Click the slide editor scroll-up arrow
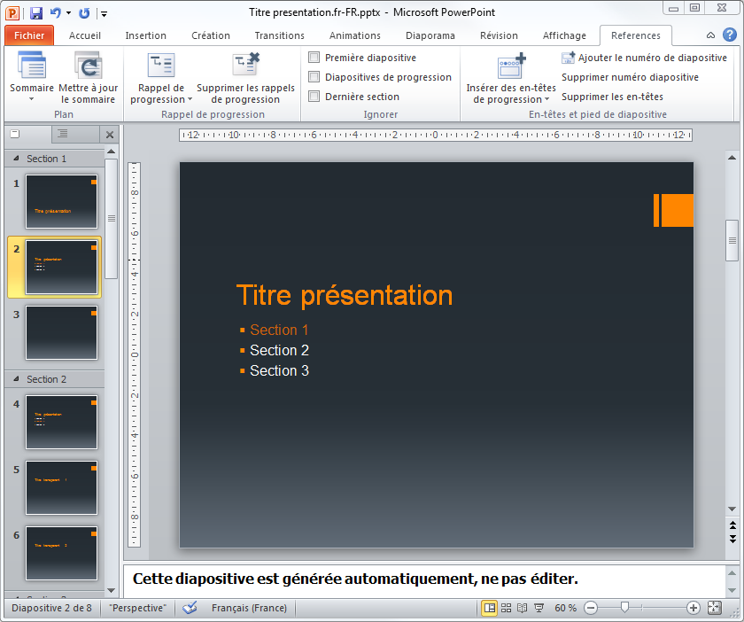744x622 pixels. click(x=732, y=157)
